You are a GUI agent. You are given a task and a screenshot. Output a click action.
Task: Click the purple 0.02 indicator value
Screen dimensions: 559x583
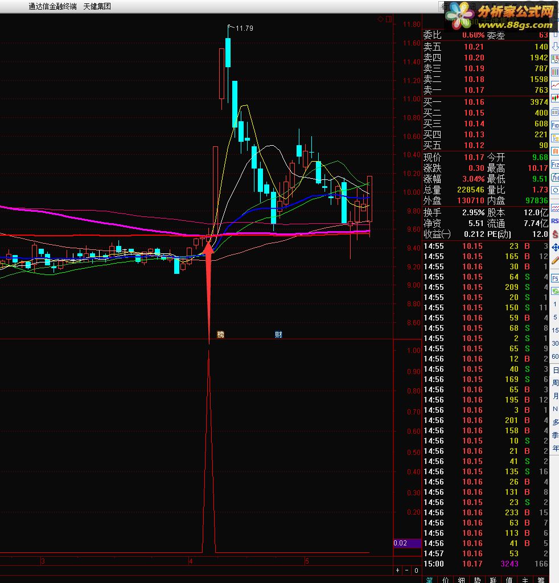point(407,543)
